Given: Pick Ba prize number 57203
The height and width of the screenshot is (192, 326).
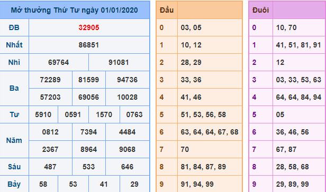Looking at the screenshot, I should pos(50,97).
